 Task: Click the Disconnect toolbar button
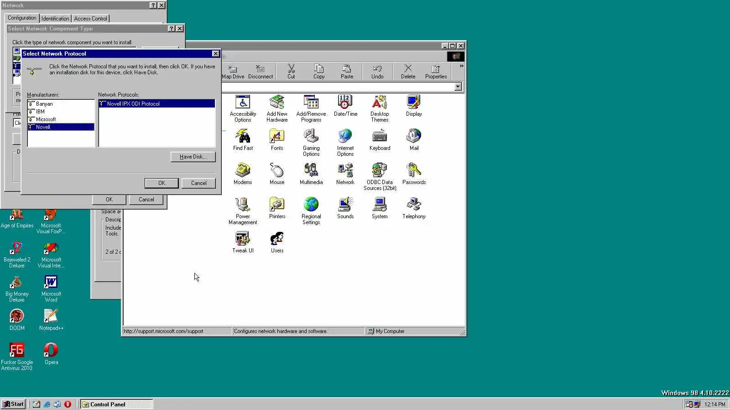(x=261, y=72)
